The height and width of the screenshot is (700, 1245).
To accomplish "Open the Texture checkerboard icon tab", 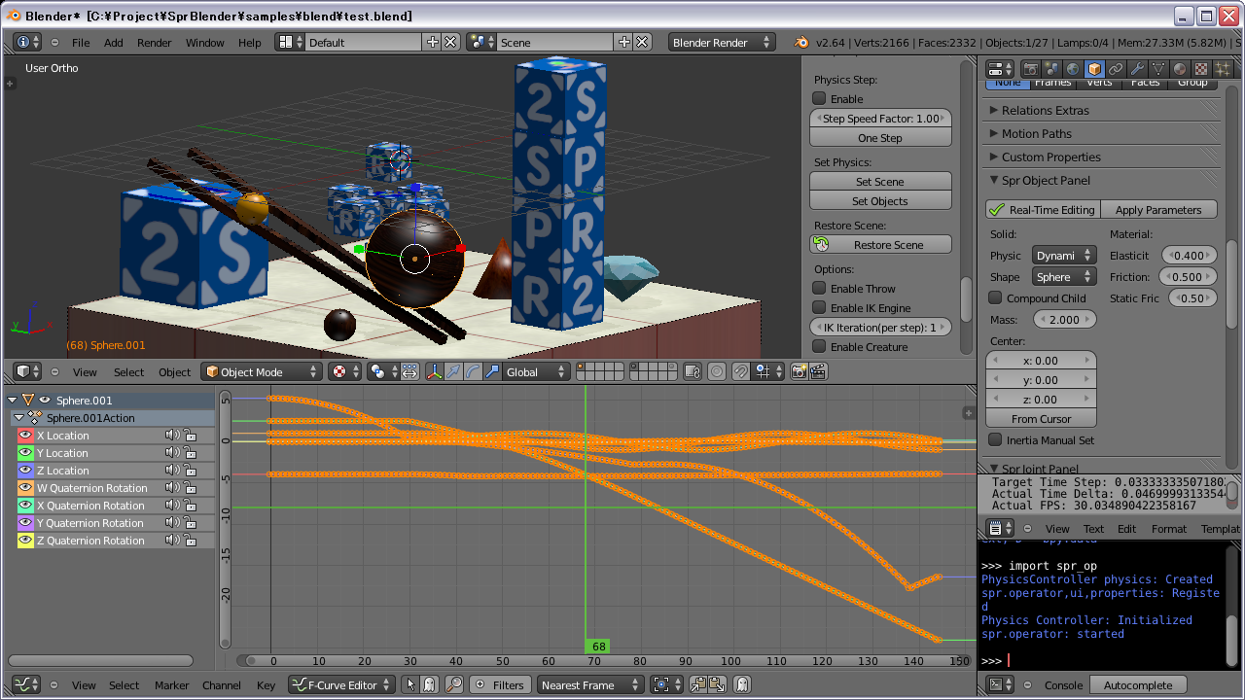I will 1201,69.
